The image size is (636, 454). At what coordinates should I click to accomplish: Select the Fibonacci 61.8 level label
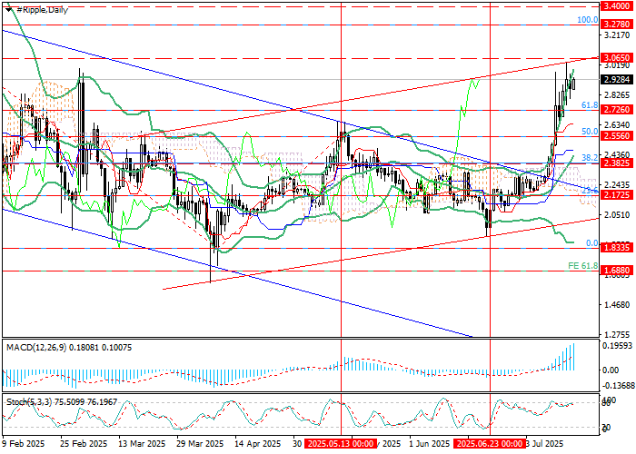pyautogui.click(x=588, y=105)
